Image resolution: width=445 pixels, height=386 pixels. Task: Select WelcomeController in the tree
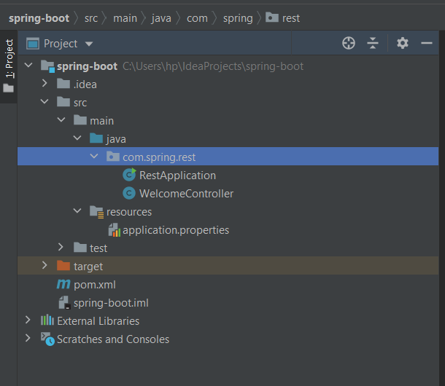coord(187,194)
